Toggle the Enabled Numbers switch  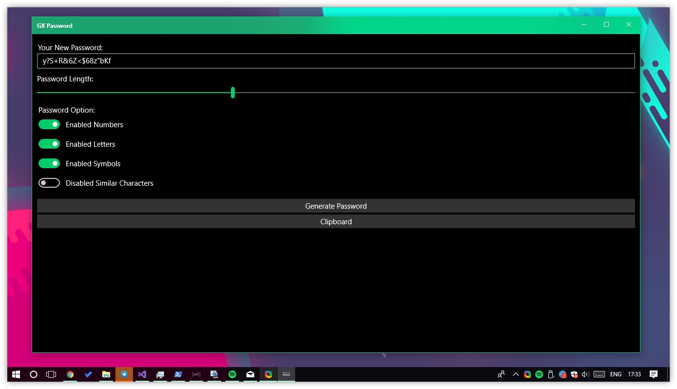point(49,125)
